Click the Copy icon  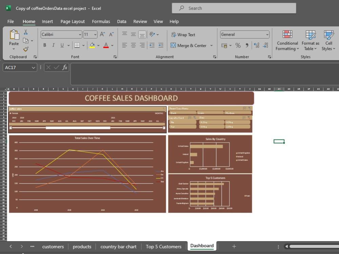point(26,41)
